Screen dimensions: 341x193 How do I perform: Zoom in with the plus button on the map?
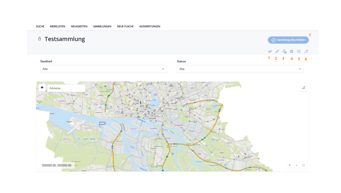coord(290,165)
